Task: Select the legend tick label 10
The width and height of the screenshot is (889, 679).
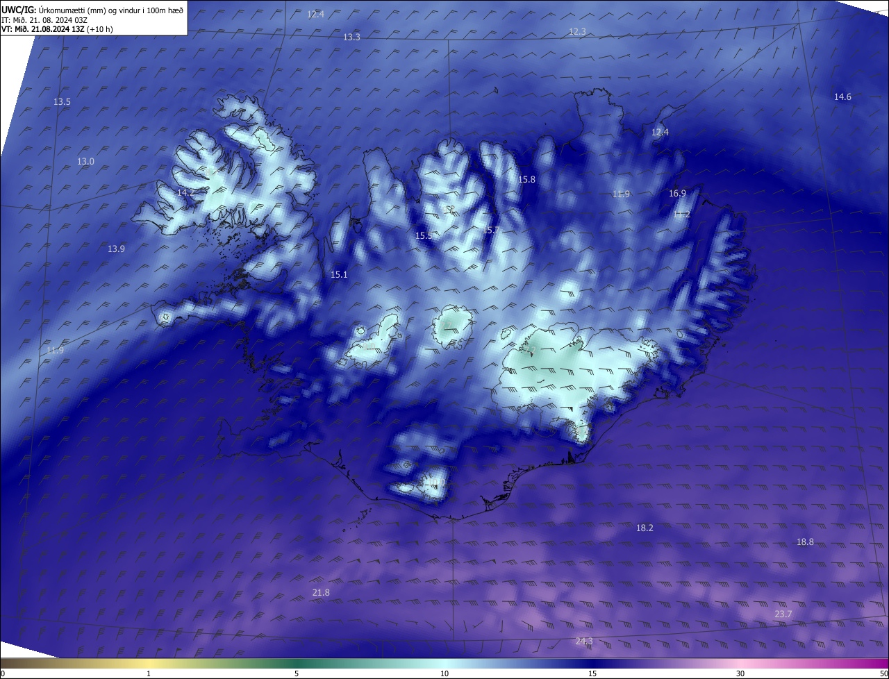Action: click(x=444, y=674)
